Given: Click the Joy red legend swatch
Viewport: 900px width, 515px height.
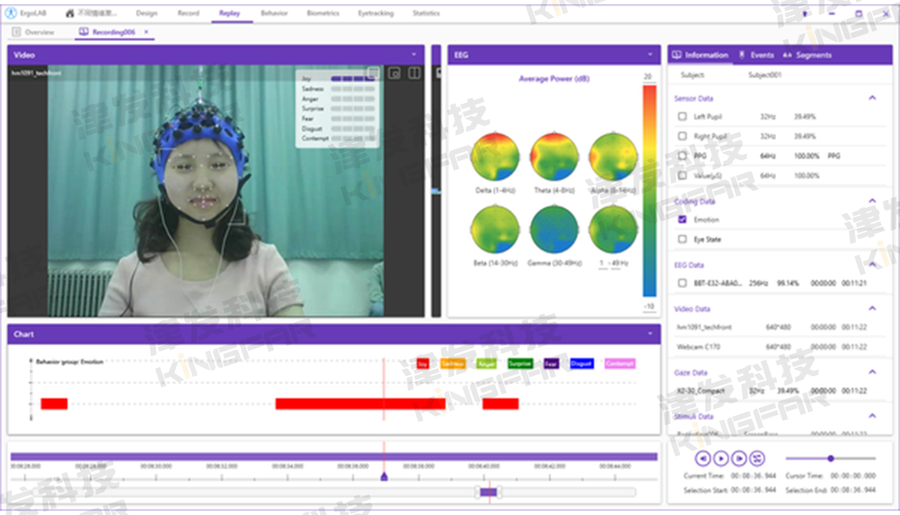Looking at the screenshot, I should click(423, 364).
